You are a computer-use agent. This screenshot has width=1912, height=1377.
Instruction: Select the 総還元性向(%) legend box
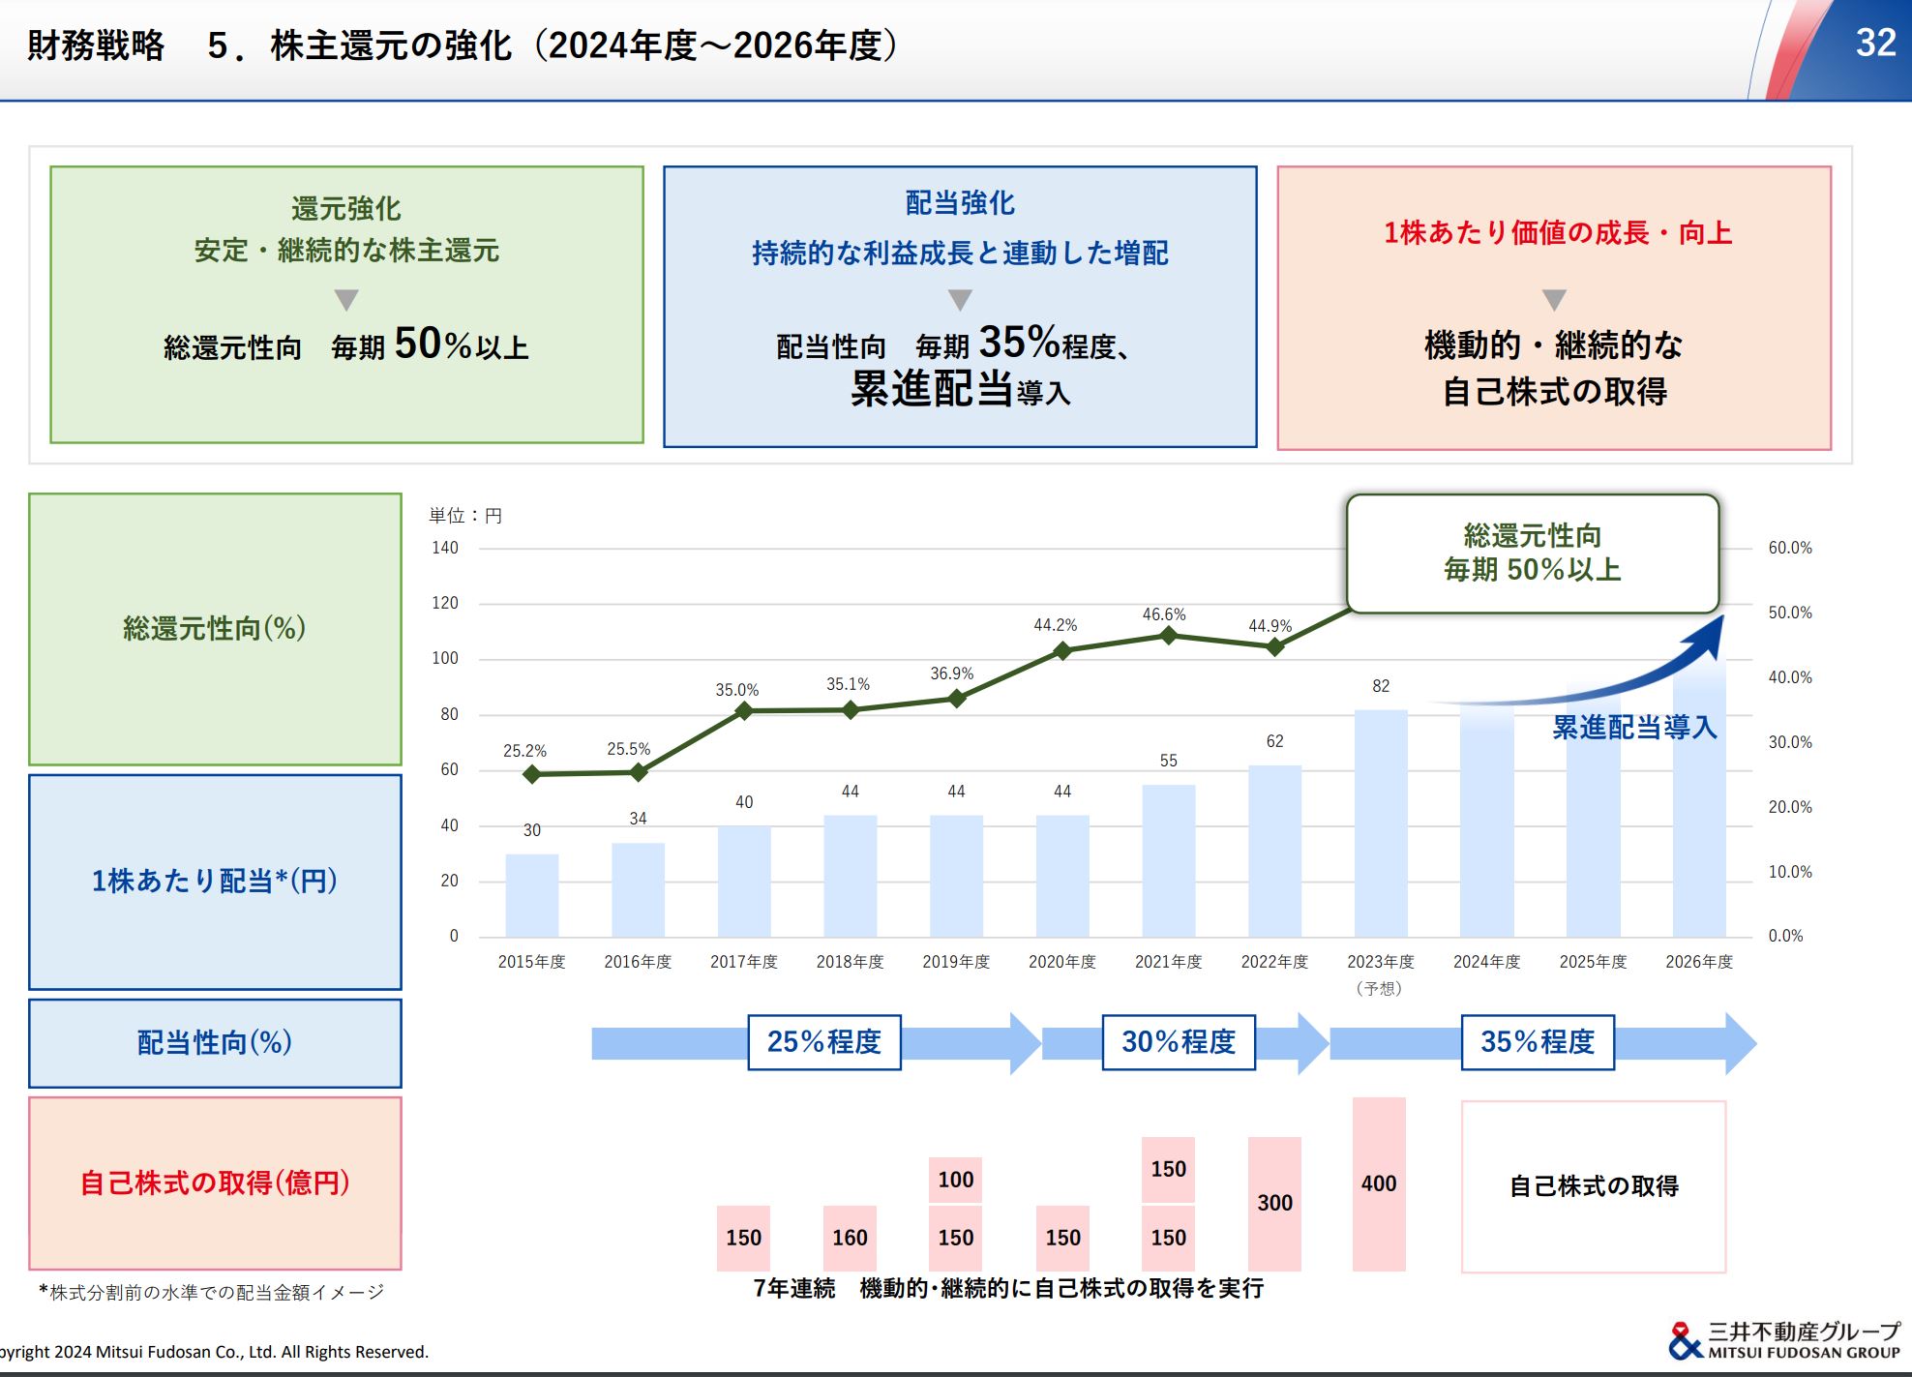click(x=215, y=629)
